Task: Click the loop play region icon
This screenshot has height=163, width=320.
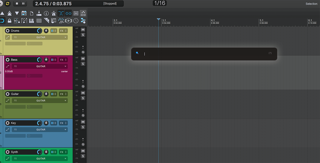Action: pos(24,21)
